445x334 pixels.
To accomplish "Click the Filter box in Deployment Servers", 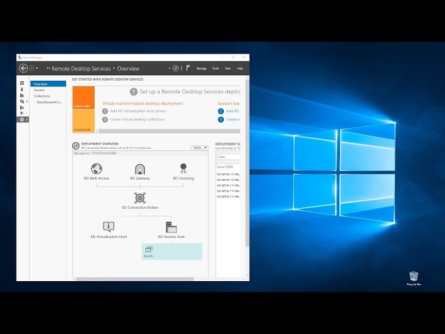I will pyautogui.click(x=229, y=157).
